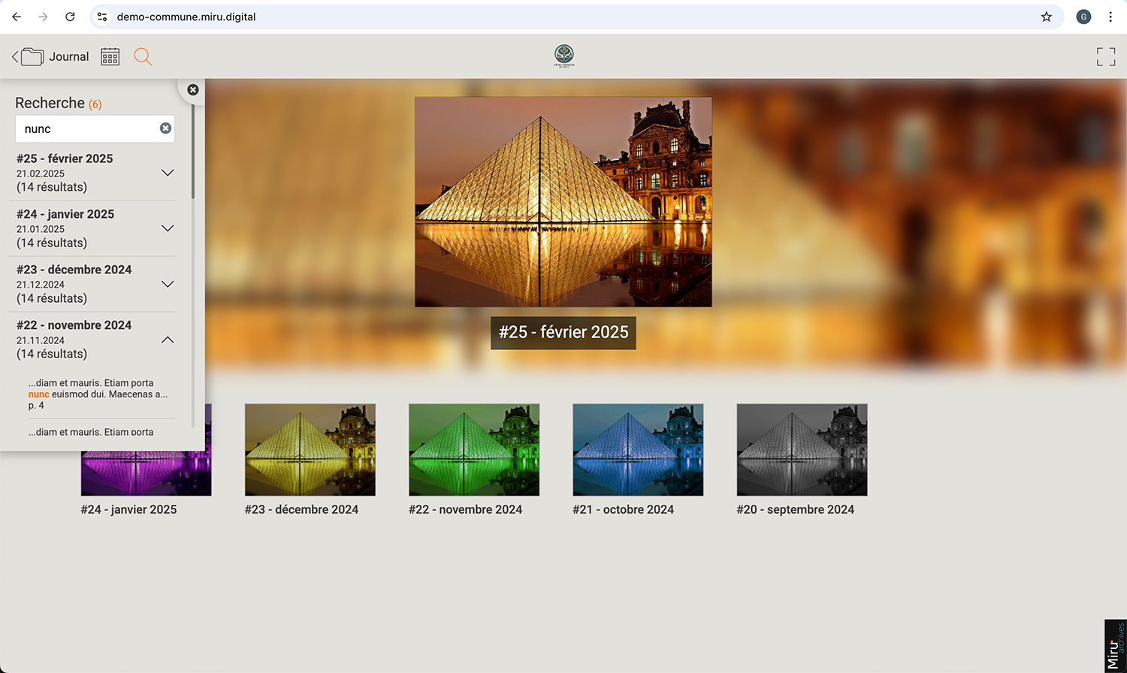Click the orange search magnifier icon
This screenshot has height=673, width=1127.
pos(143,57)
